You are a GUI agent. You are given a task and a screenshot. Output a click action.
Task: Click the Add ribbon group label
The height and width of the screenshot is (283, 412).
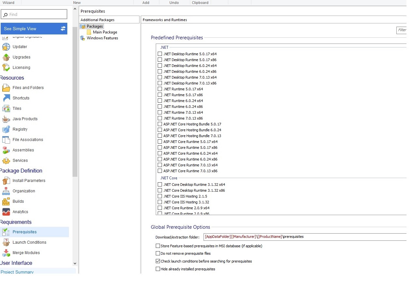point(146,3)
